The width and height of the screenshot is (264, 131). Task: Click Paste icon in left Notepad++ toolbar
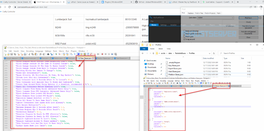(x=36, y=54)
